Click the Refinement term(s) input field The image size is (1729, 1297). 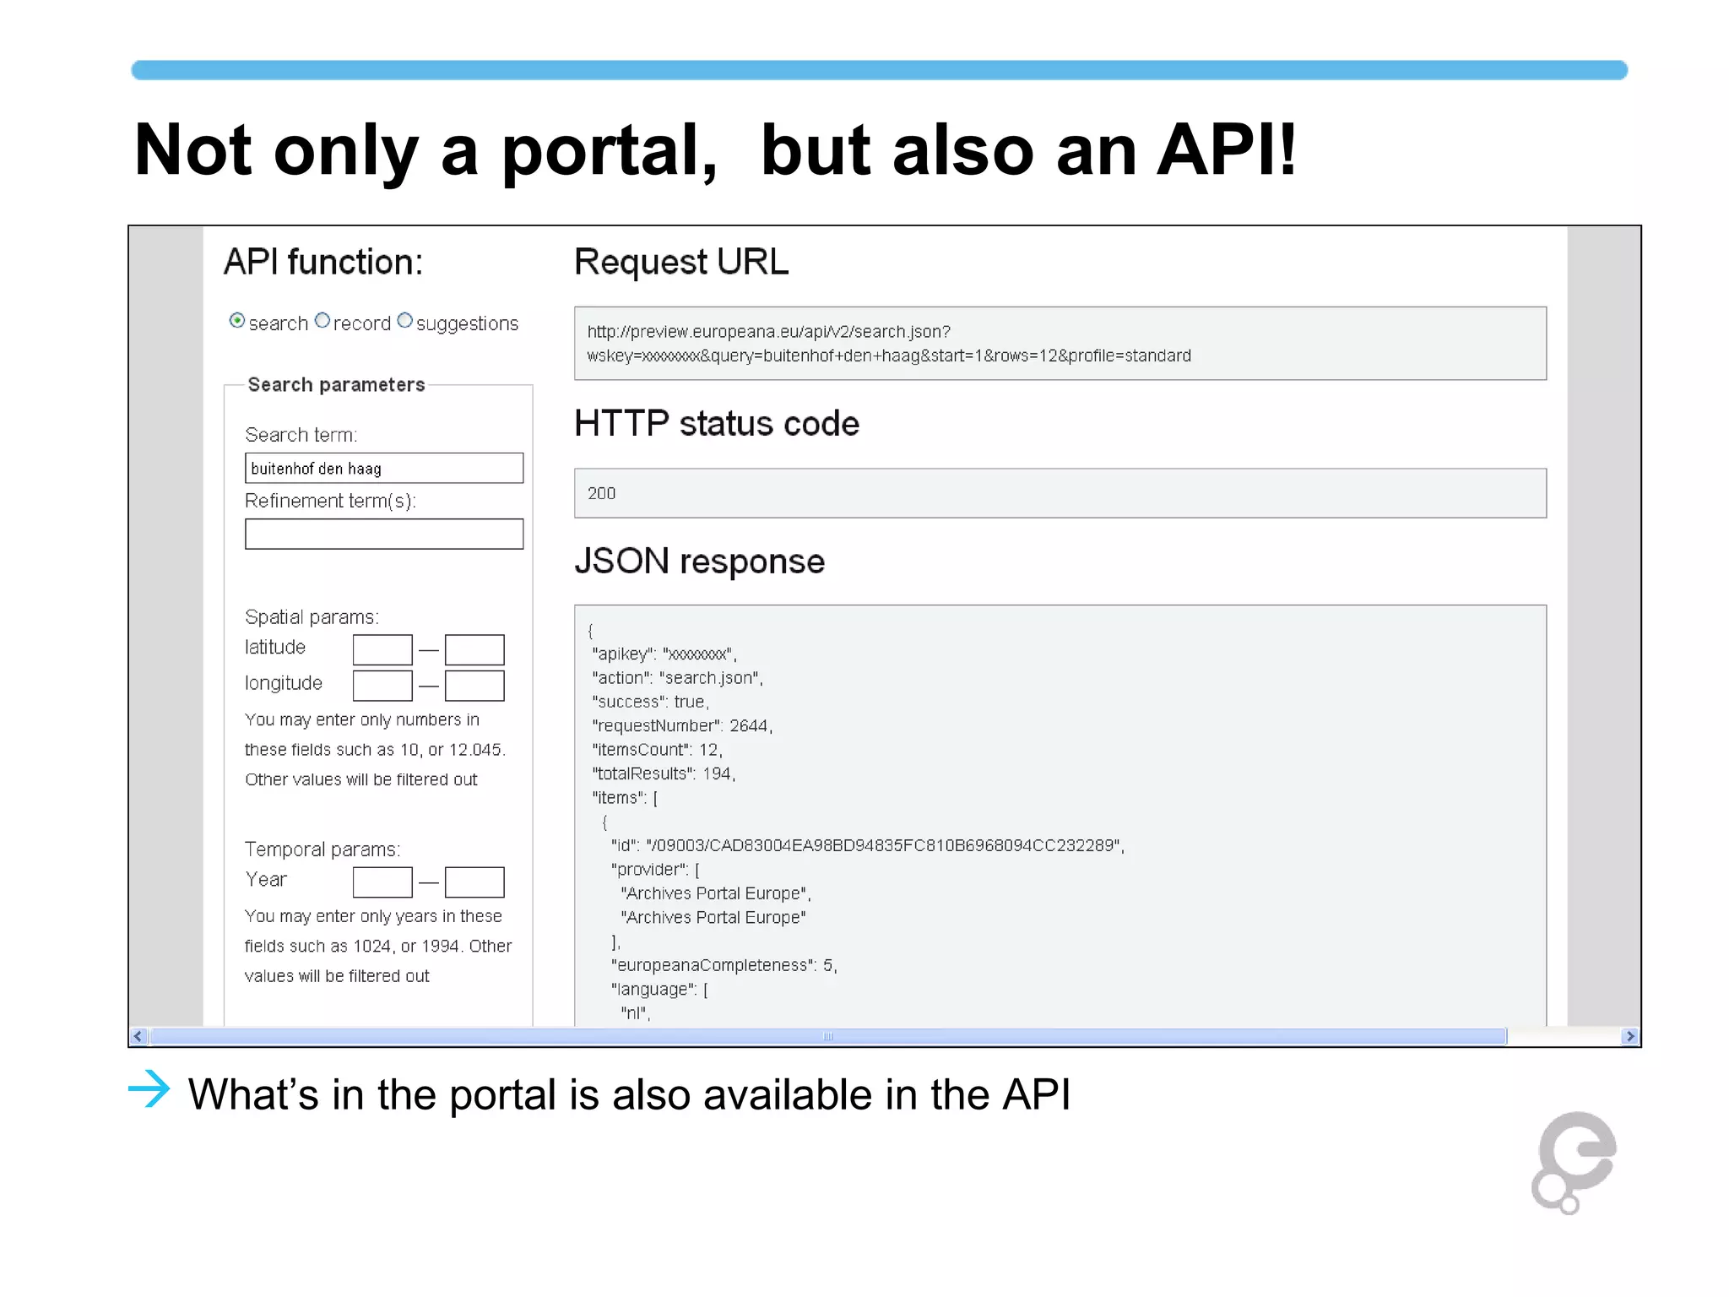pyautogui.click(x=384, y=535)
